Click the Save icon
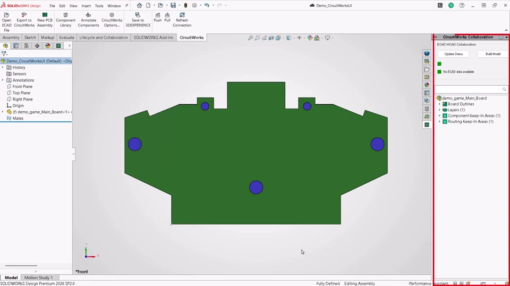The image size is (510, 286). [173, 5]
